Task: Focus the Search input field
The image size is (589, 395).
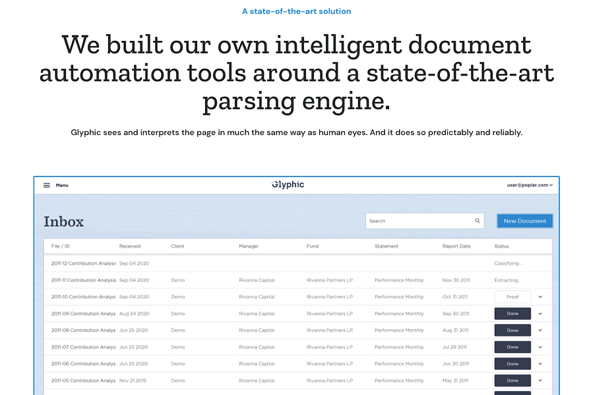Action: 425,221
